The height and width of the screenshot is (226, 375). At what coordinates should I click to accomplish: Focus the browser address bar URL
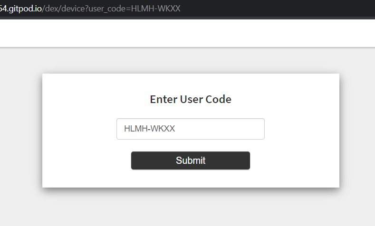90,9
